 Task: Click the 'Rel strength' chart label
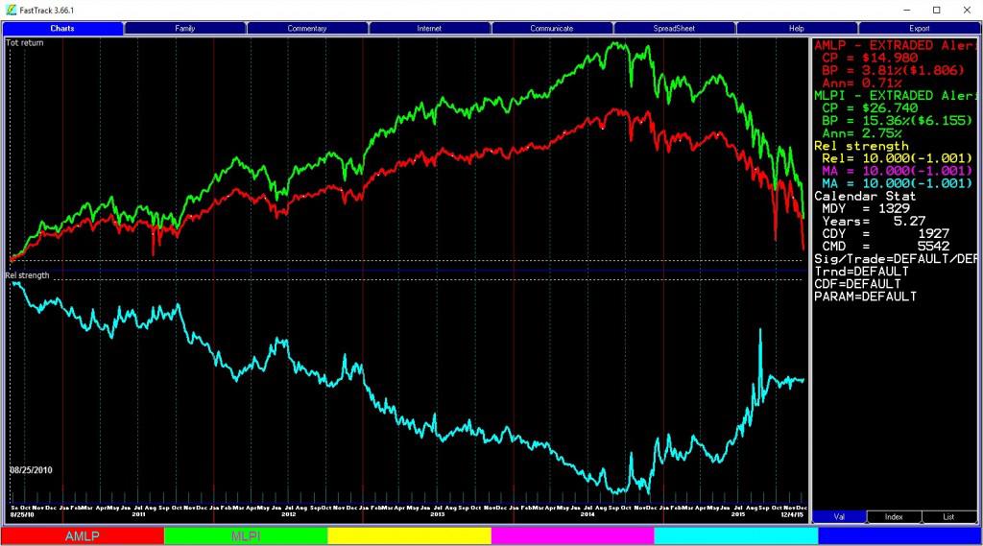(x=28, y=275)
